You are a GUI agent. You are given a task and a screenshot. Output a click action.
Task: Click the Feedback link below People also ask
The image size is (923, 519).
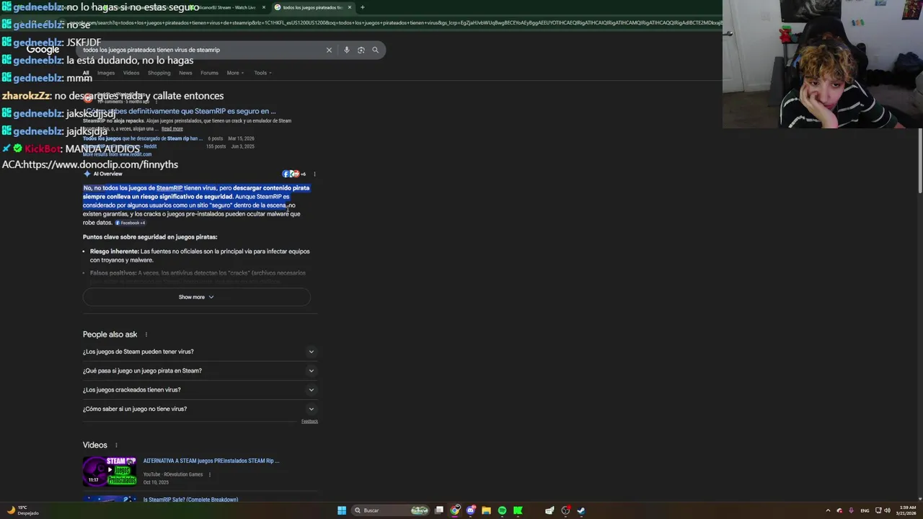(x=309, y=422)
